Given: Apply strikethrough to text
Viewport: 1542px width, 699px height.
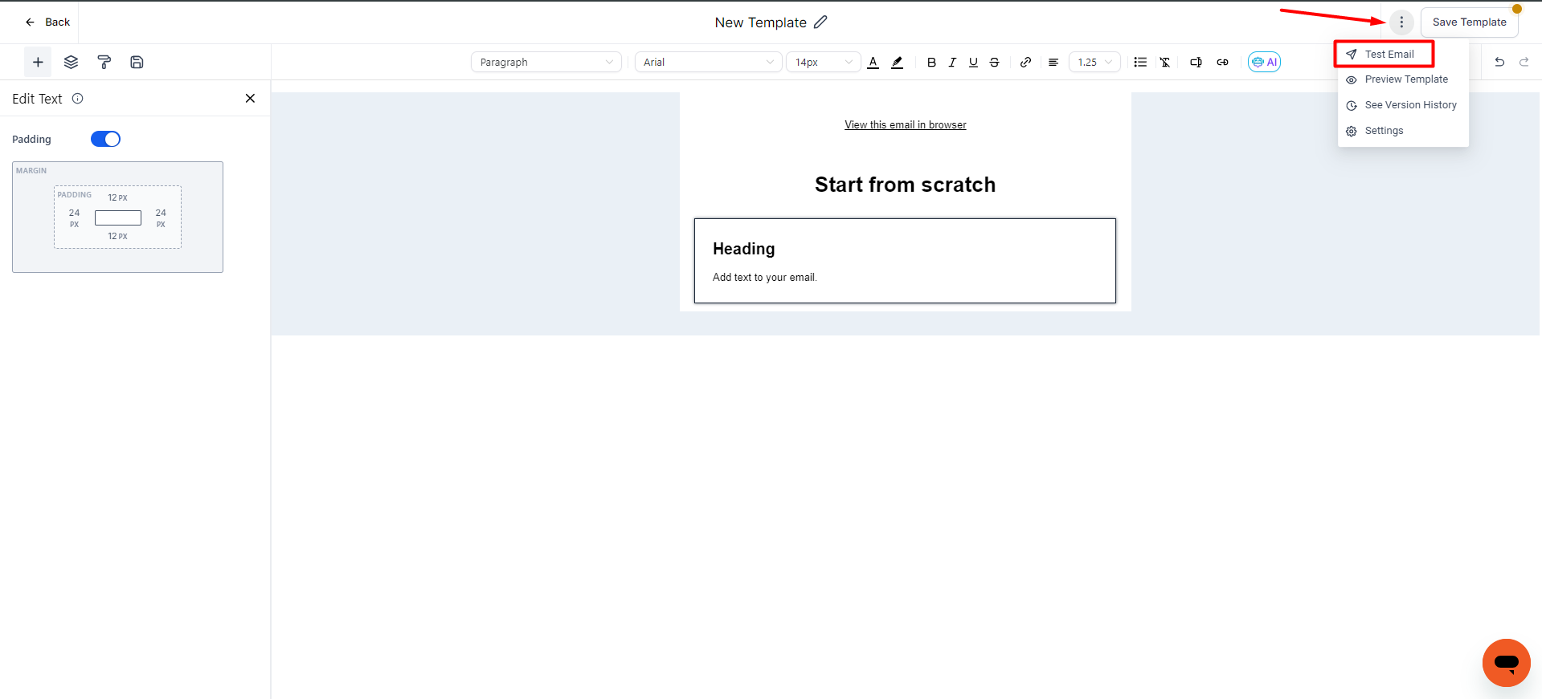Looking at the screenshot, I should click(x=994, y=62).
